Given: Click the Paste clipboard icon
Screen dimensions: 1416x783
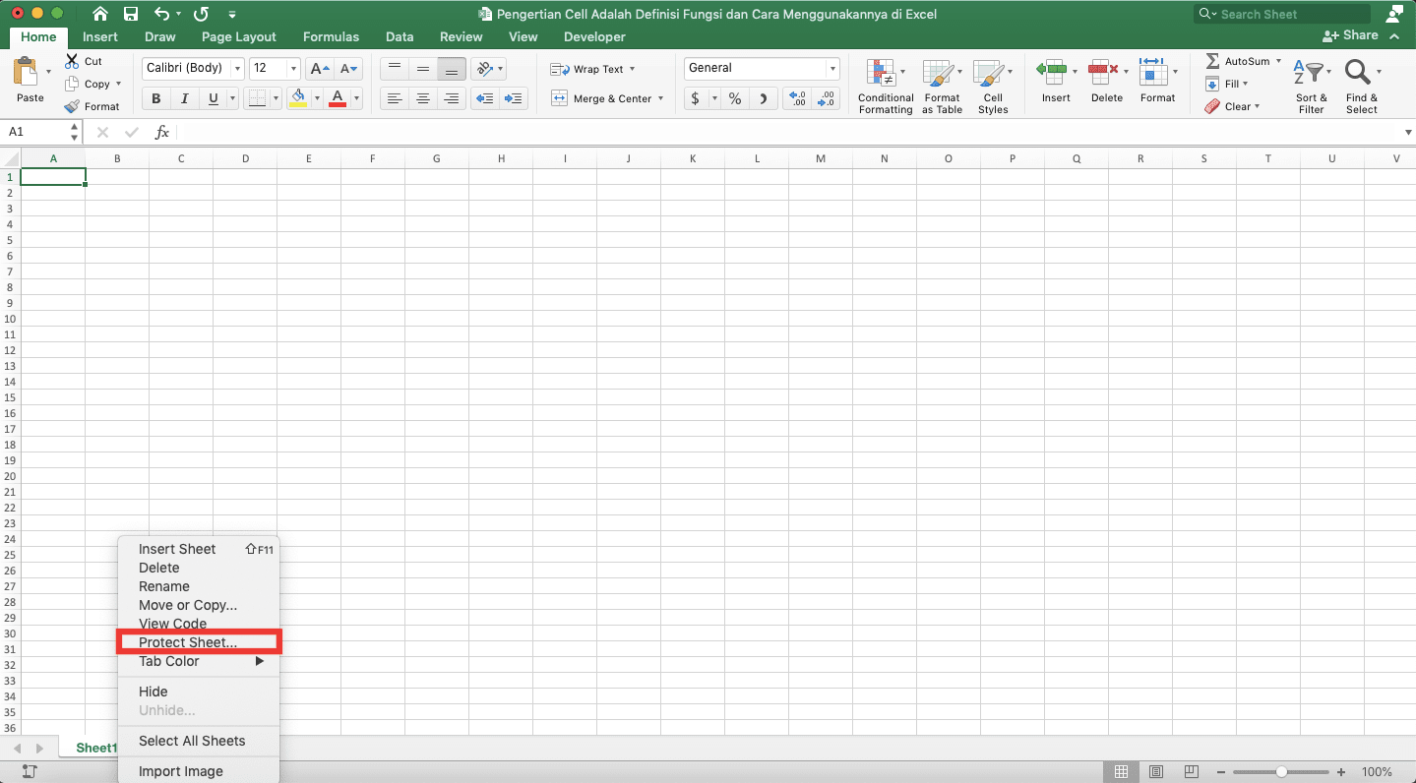Looking at the screenshot, I should coord(27,74).
